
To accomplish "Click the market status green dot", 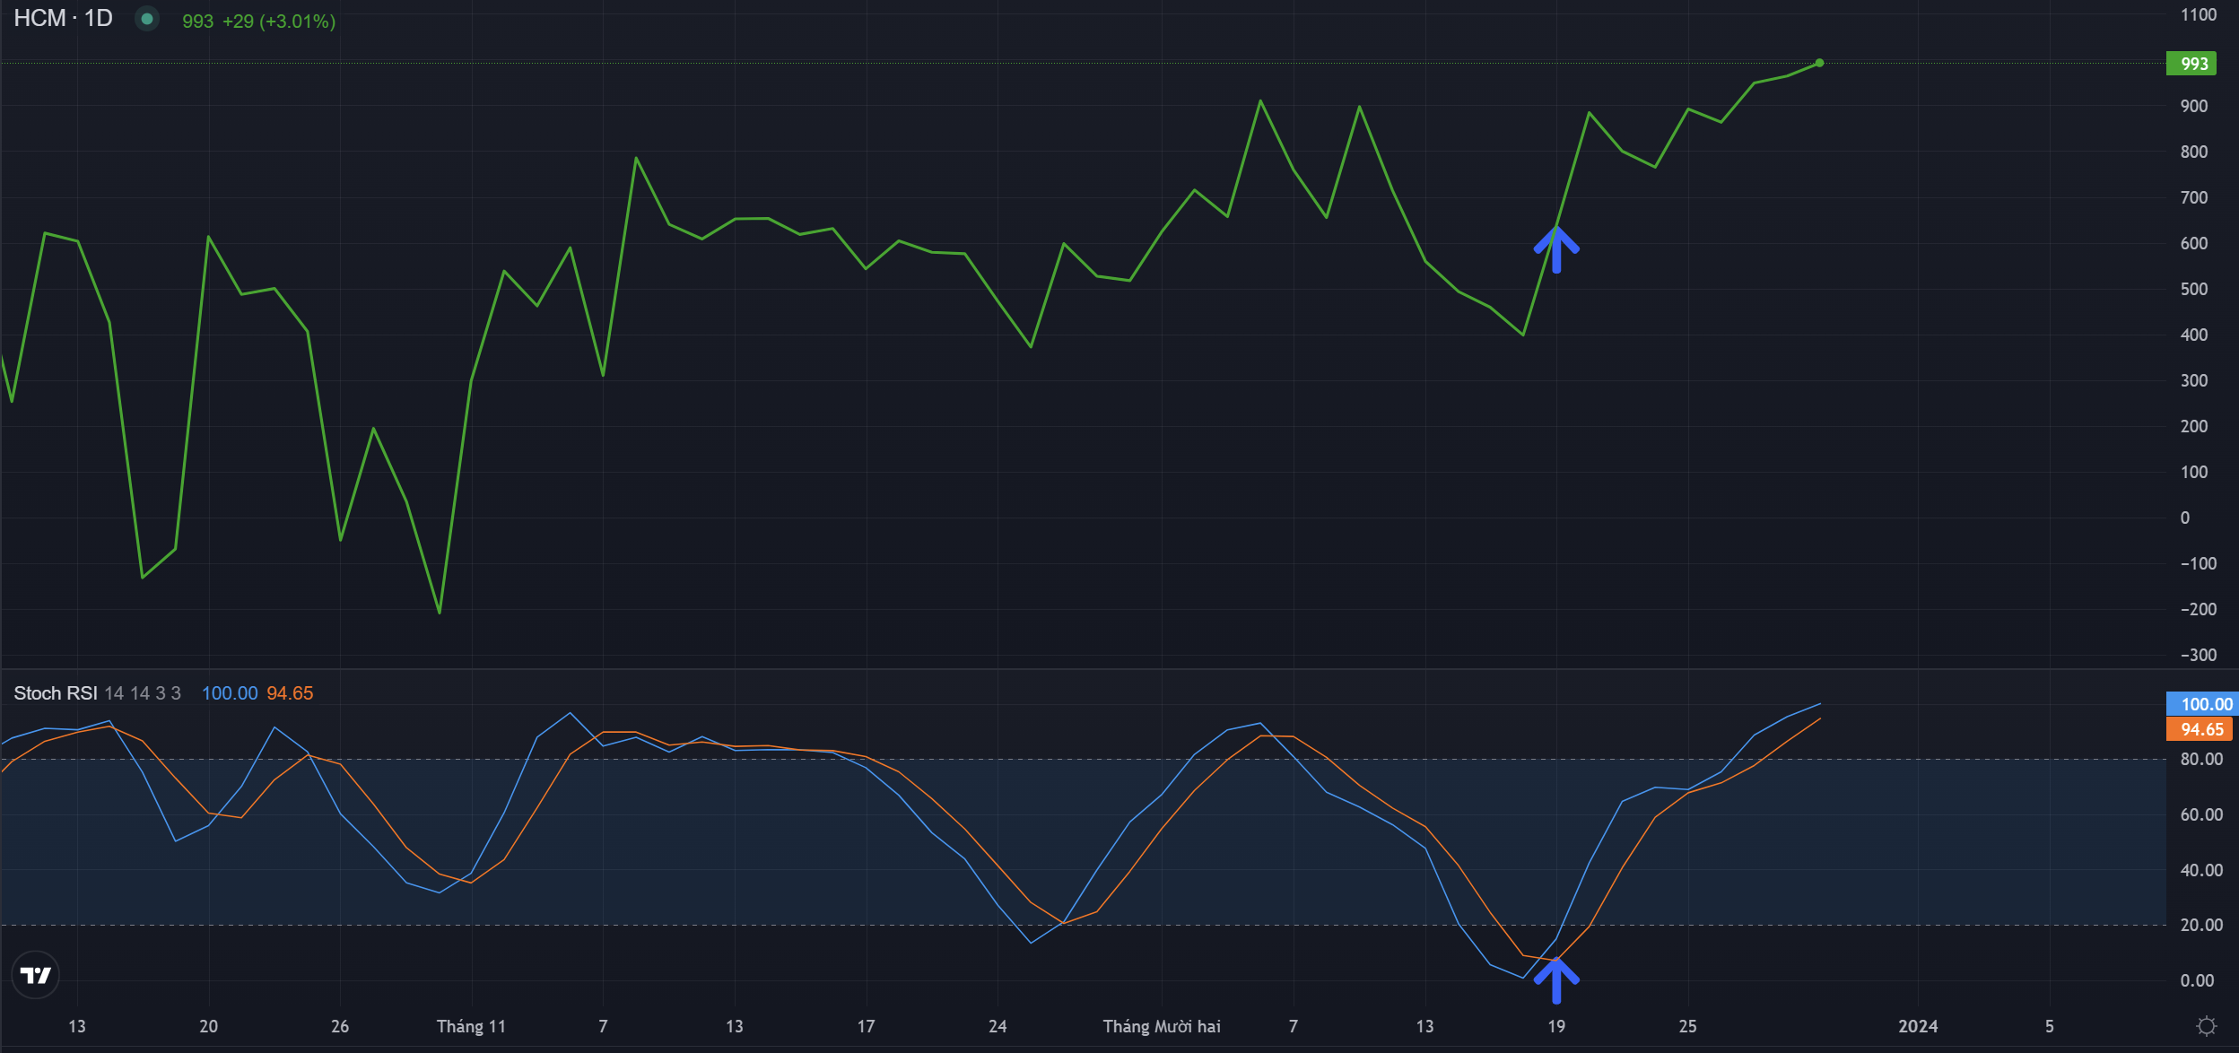I will (147, 19).
